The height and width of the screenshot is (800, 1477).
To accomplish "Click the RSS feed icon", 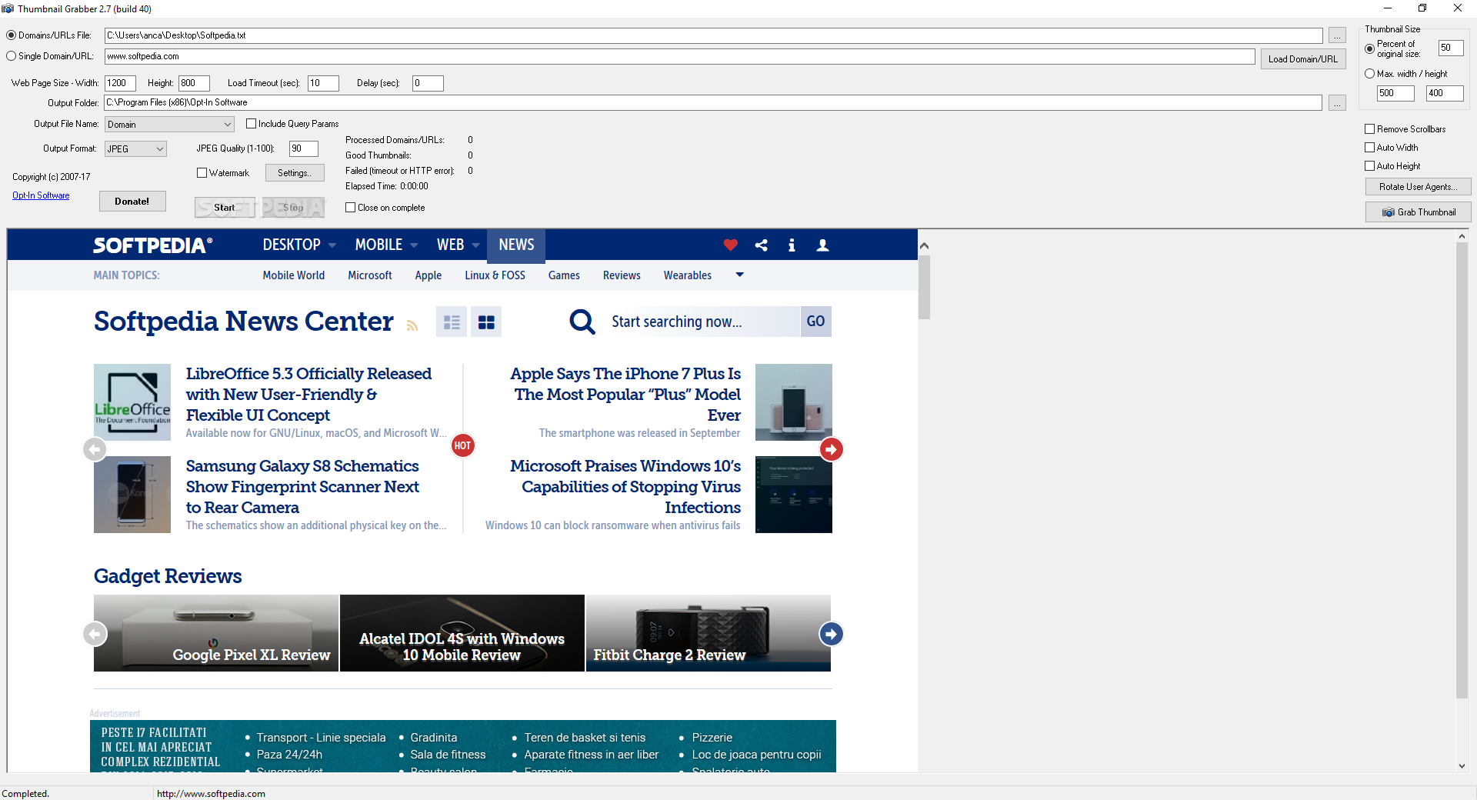I will click(x=412, y=325).
